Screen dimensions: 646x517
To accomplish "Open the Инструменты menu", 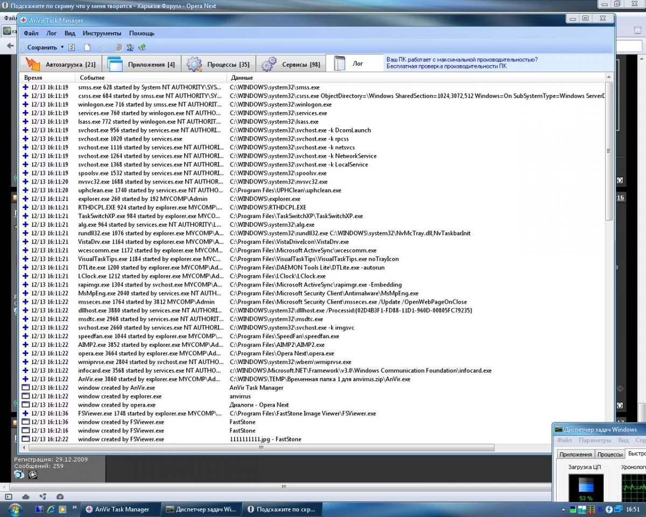I will tap(102, 33).
